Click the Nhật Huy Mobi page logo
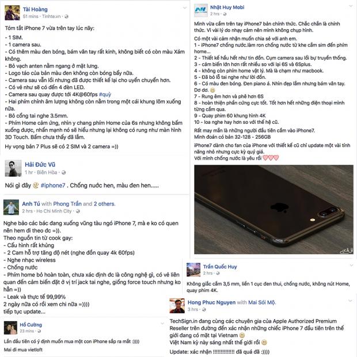The height and width of the screenshot is (357, 357). (201, 10)
